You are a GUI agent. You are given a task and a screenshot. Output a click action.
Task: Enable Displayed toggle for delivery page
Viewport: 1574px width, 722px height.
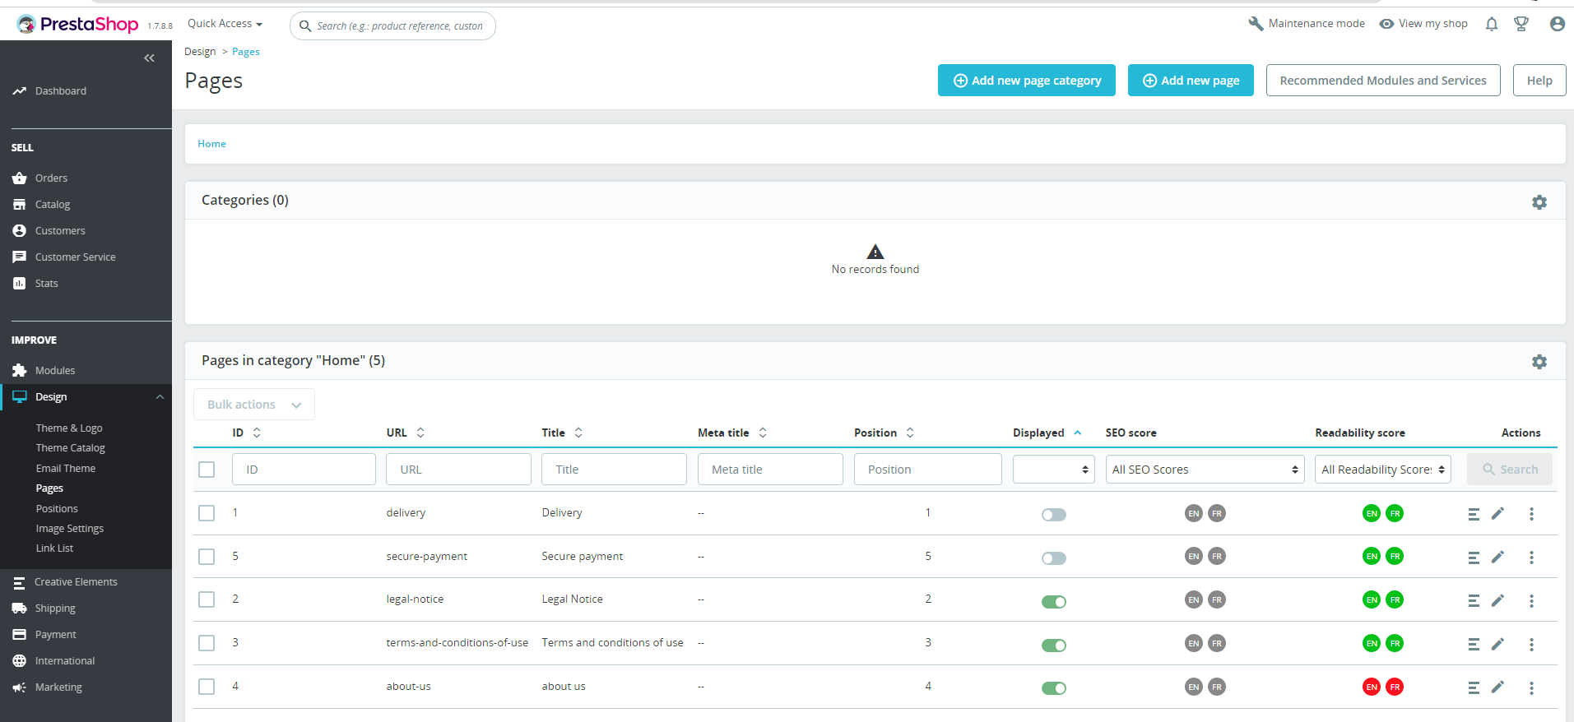[1054, 515]
